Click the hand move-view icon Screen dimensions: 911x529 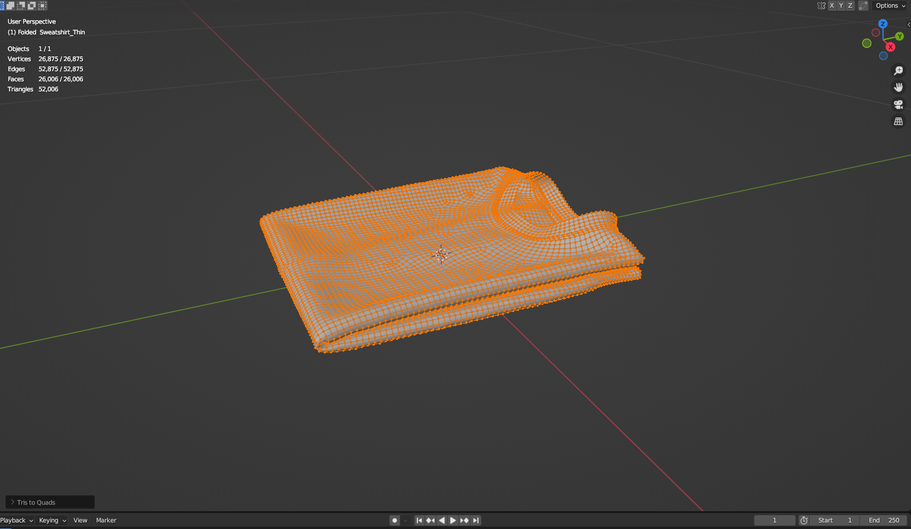coord(899,87)
